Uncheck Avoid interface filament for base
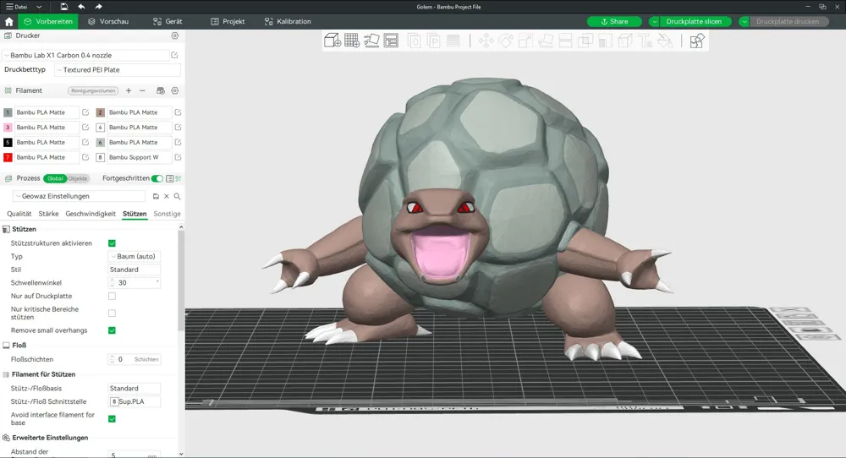This screenshot has height=458, width=846. point(112,418)
